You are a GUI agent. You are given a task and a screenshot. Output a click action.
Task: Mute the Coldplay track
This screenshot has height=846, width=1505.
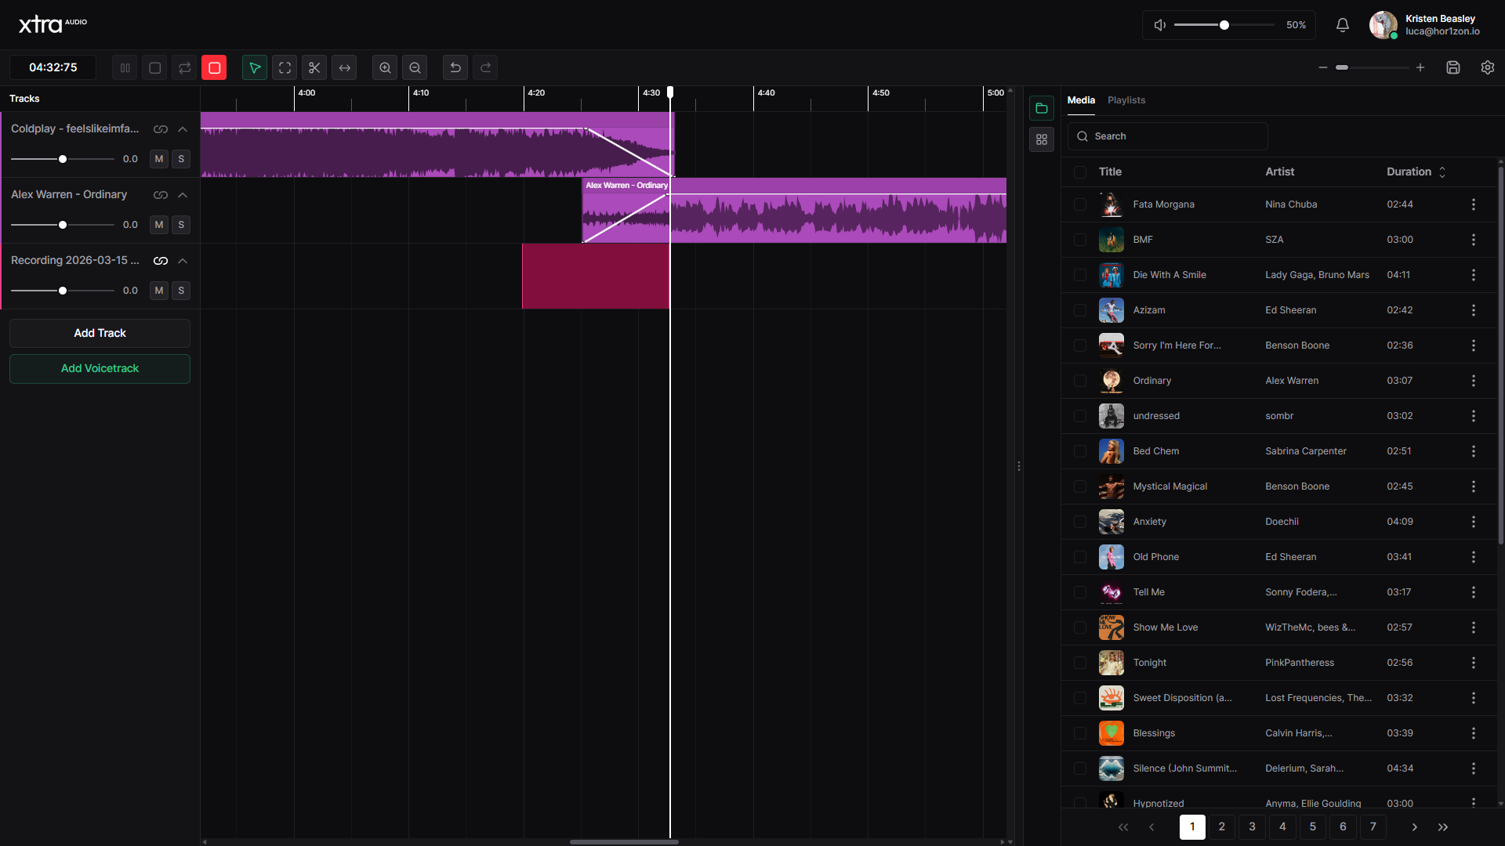[x=158, y=158]
